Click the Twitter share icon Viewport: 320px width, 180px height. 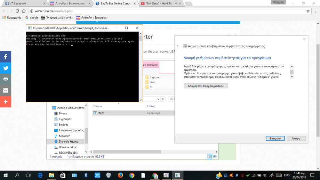coord(5,68)
